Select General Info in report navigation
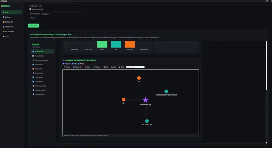The image size is (272, 148). point(43,52)
